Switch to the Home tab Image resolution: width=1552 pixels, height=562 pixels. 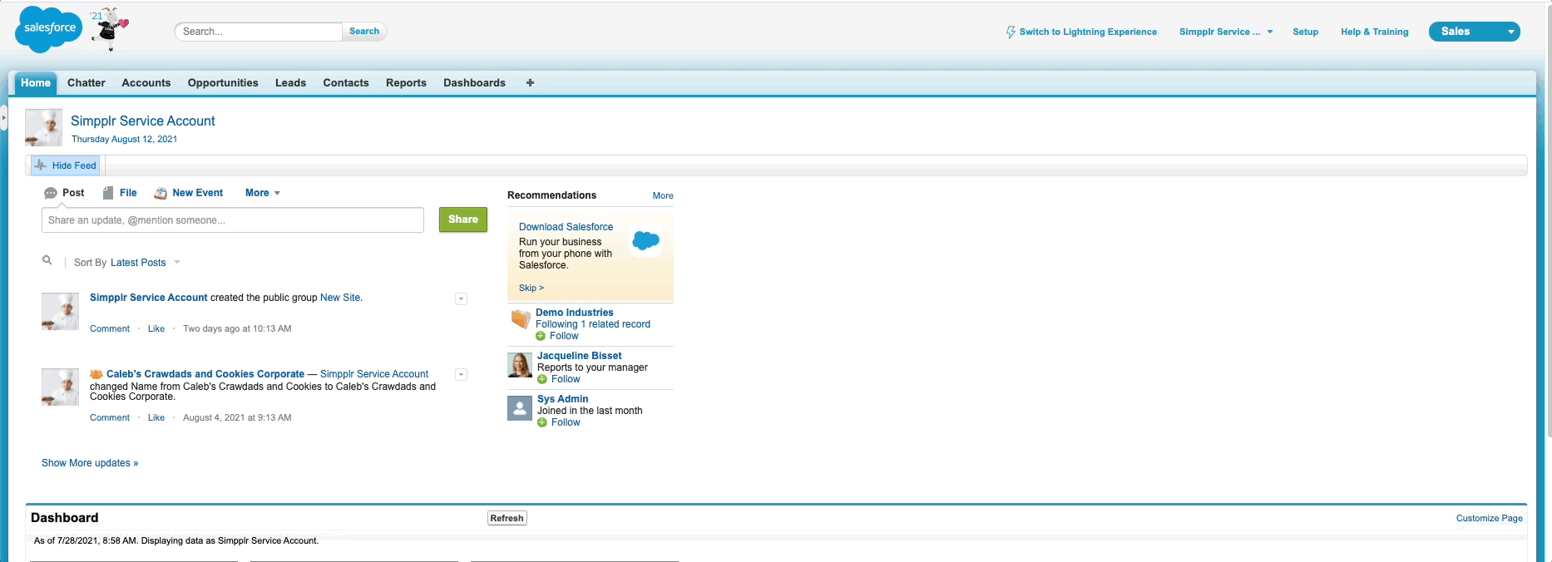tap(36, 83)
